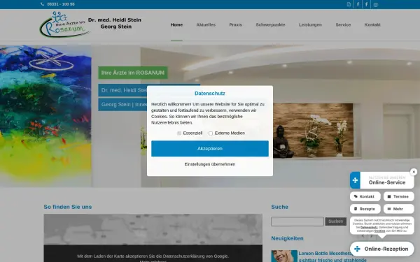Open the Service menu item
This screenshot has width=420, height=262.
(343, 24)
